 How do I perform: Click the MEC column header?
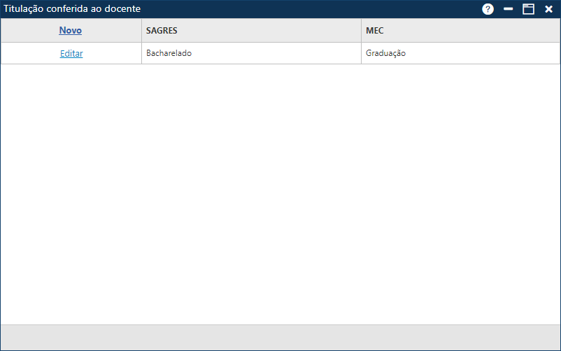[x=375, y=31]
